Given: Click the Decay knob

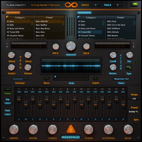Looking at the screenshot, I should point(28,55).
